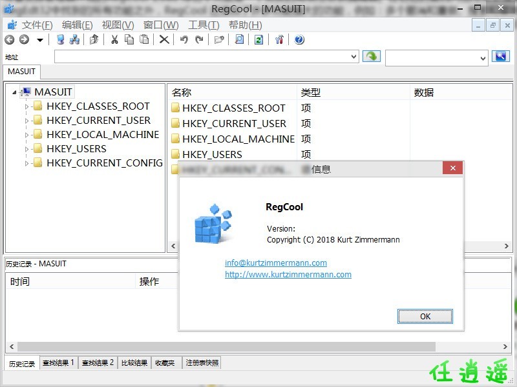Click OK in the 信息 dialog

click(x=425, y=316)
